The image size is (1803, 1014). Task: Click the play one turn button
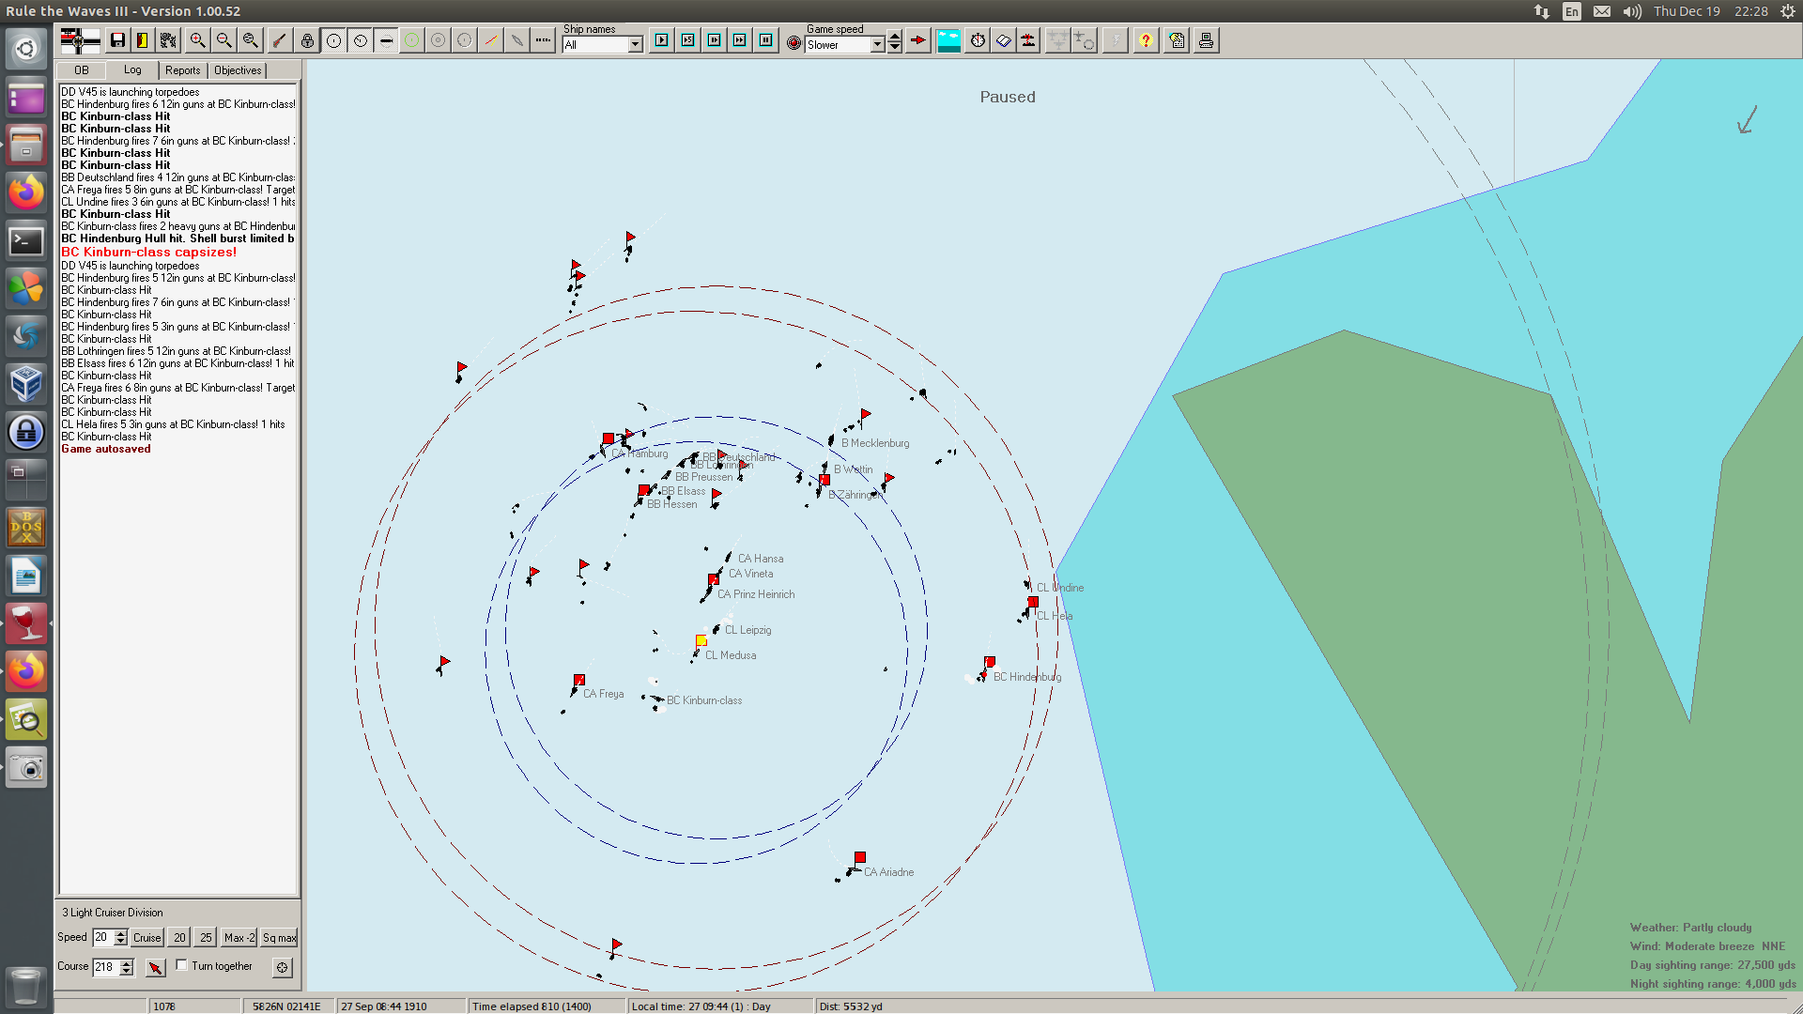pos(662,40)
